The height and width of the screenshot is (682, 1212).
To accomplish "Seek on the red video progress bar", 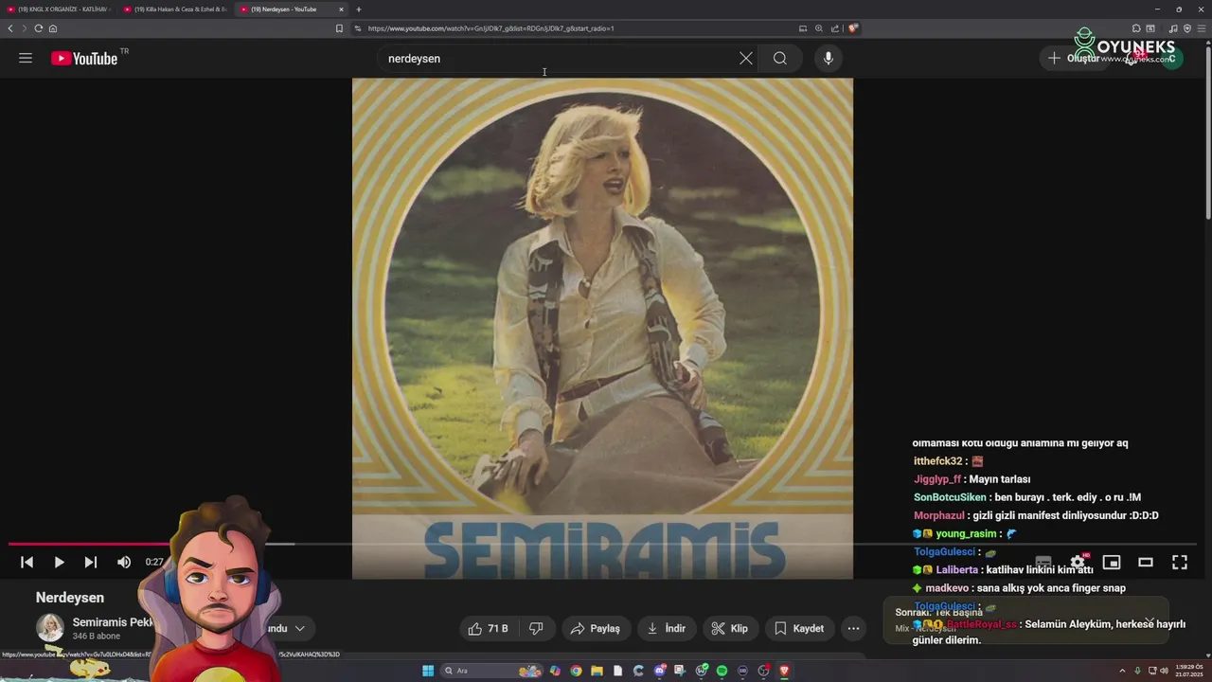I will (90, 544).
